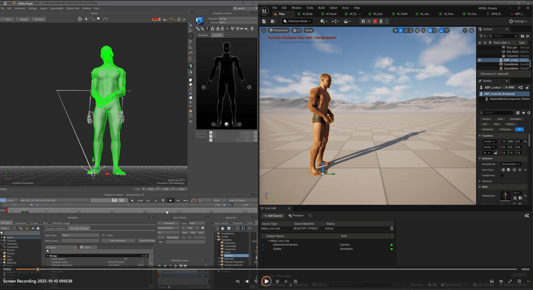Click the Plot Character button
This screenshot has height=290, width=533.
click(x=118, y=241)
